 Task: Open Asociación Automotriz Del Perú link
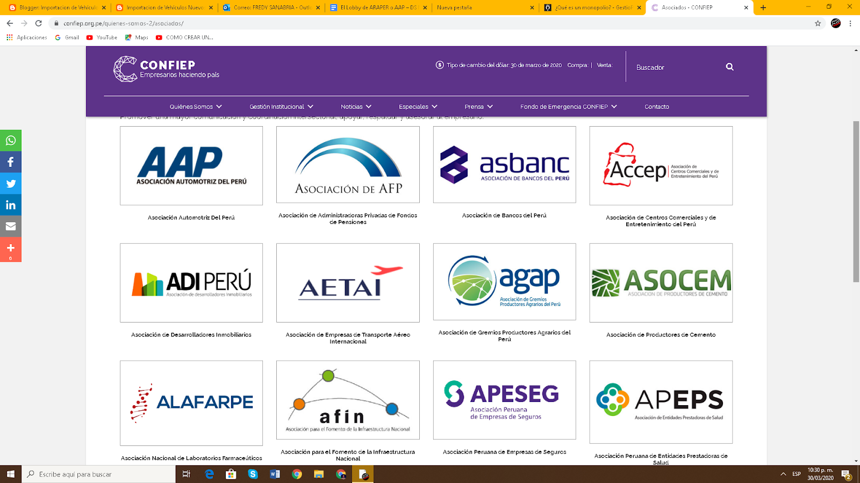coord(191,217)
